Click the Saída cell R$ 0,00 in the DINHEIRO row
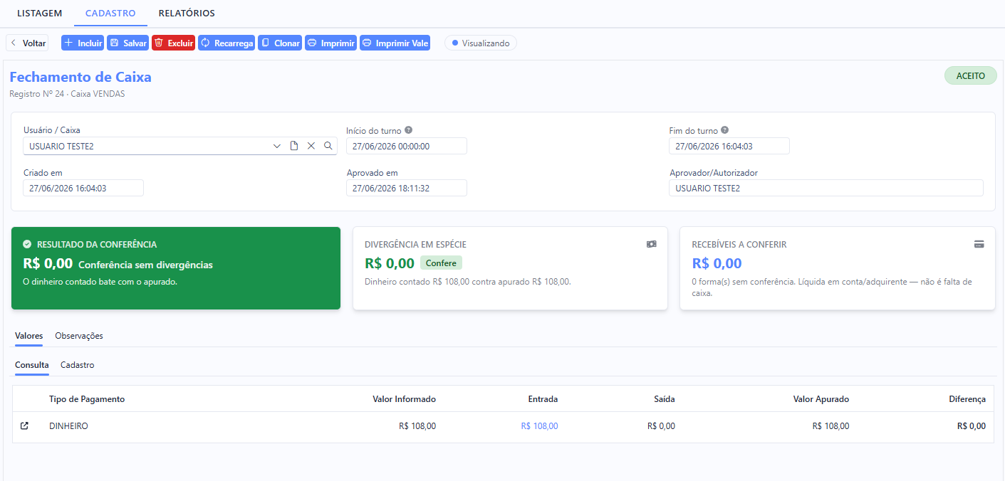Image resolution: width=1005 pixels, height=481 pixels. coord(661,426)
